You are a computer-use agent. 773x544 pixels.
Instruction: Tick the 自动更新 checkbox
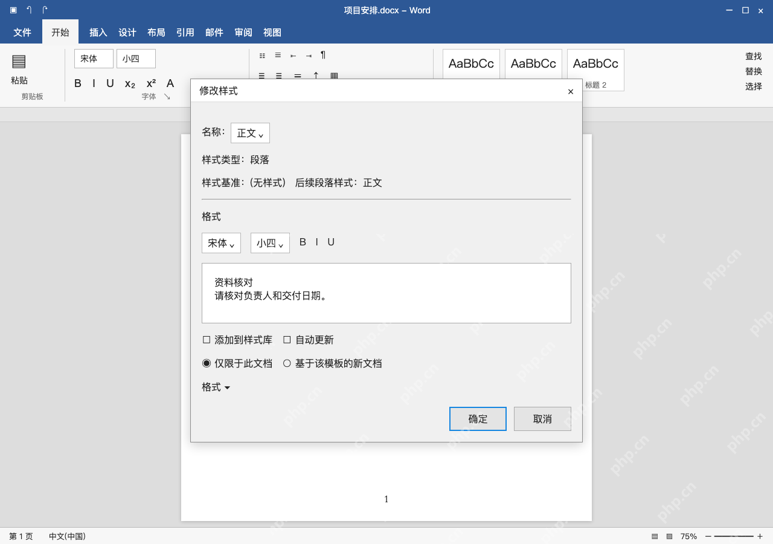287,340
